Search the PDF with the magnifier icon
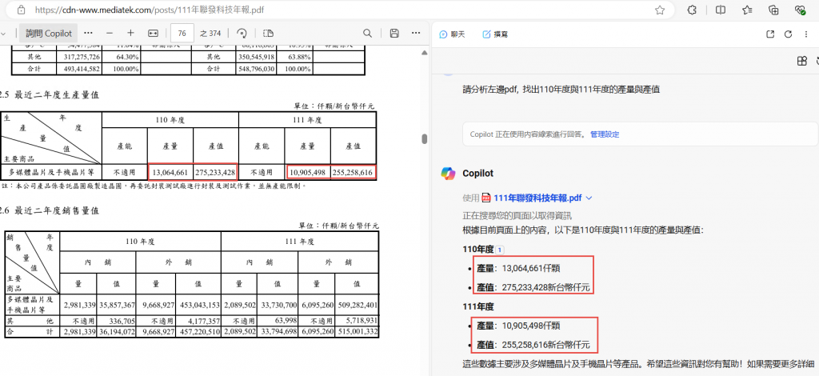This screenshot has width=819, height=376. click(x=368, y=34)
